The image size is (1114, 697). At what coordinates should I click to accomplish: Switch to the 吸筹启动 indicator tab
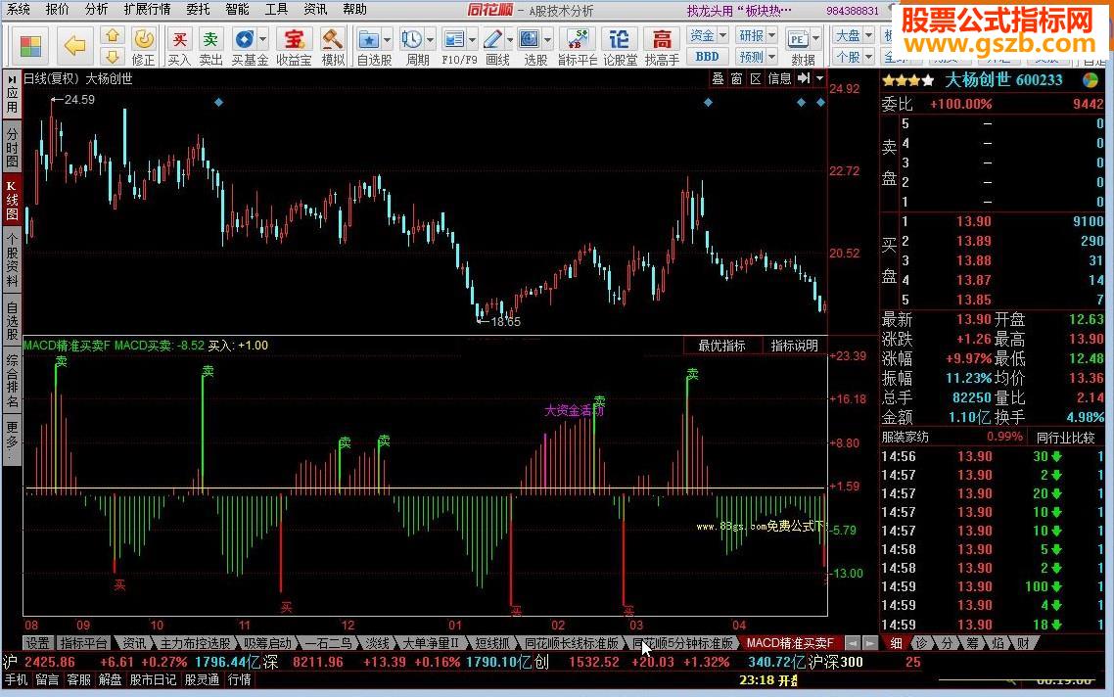268,643
